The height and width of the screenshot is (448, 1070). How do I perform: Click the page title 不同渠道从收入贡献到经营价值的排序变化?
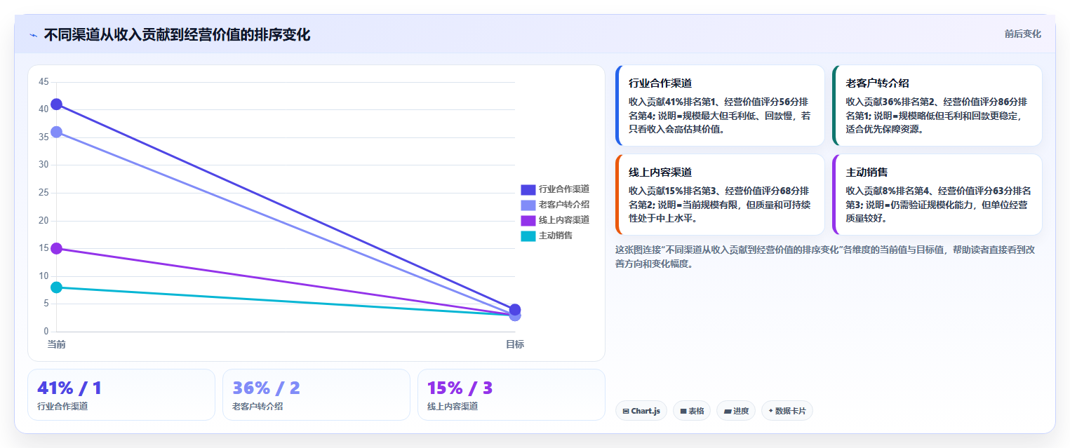[x=177, y=34]
